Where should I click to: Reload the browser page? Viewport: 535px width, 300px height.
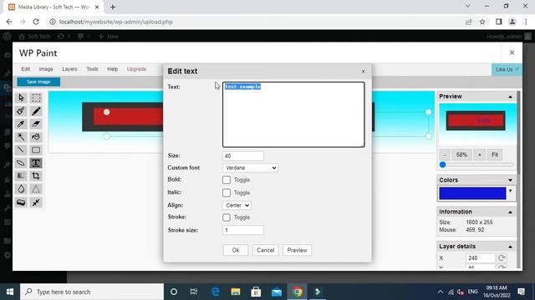click(x=36, y=22)
